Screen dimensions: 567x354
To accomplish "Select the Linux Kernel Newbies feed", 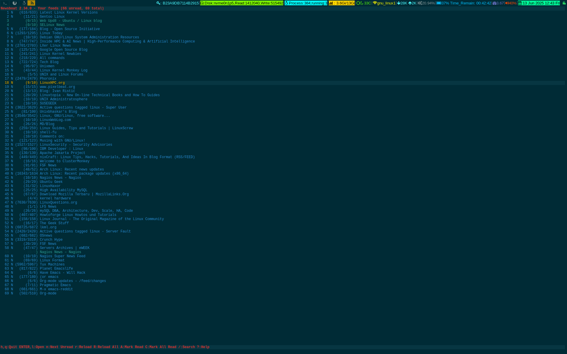I will (60, 54).
